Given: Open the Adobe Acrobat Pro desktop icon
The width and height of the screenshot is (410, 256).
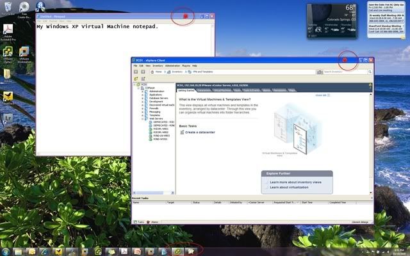Looking at the screenshot, I should click(8, 33).
